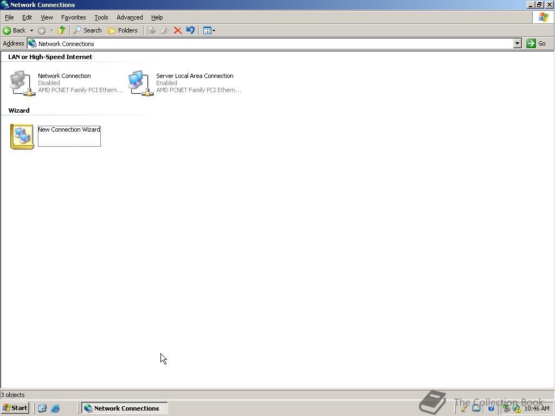Click the Wizard group header
The width and height of the screenshot is (555, 416).
19,110
